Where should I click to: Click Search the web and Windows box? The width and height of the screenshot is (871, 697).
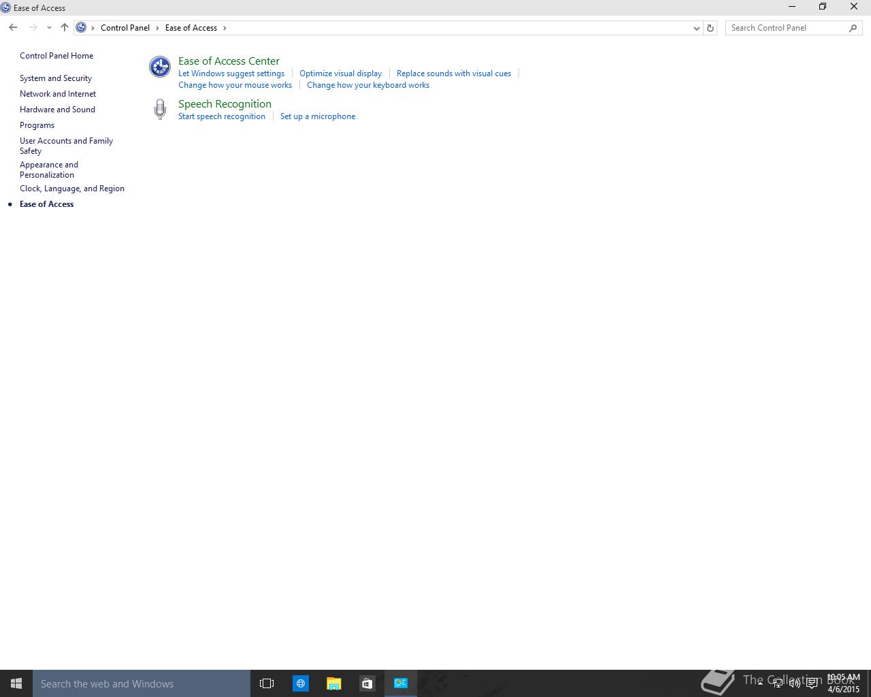[142, 683]
